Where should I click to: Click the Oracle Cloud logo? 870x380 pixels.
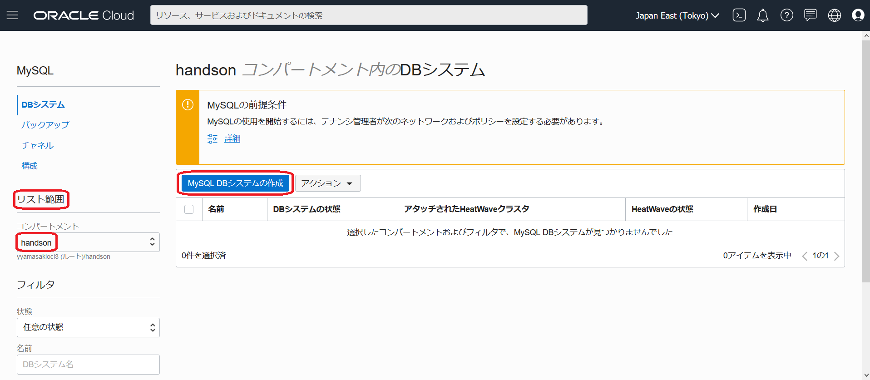click(84, 15)
